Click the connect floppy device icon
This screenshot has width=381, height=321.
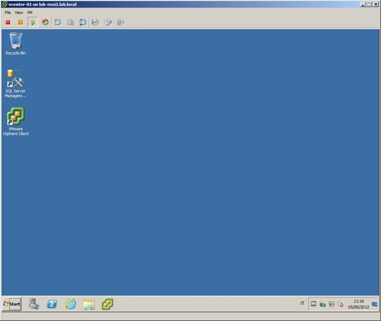coord(95,22)
